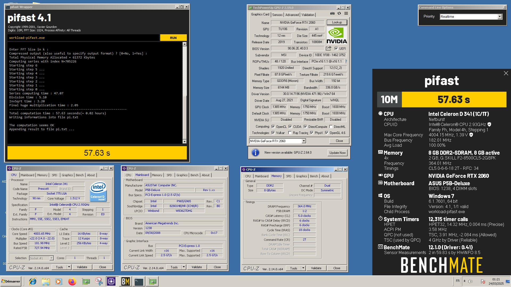Image resolution: width=511 pixels, height=287 pixels.
Task: Enable the Ray Tracing checkbox
Action: pyautogui.click(x=290, y=133)
